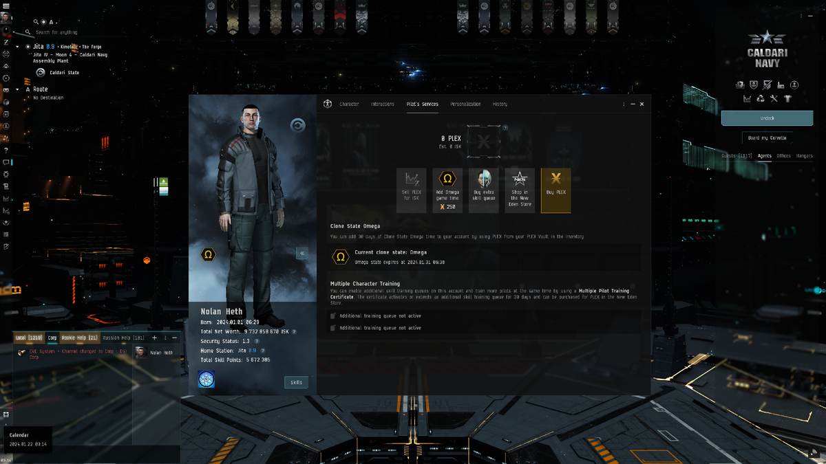Switch to the Personalization tab
Image resolution: width=826 pixels, height=464 pixels.
coord(465,104)
